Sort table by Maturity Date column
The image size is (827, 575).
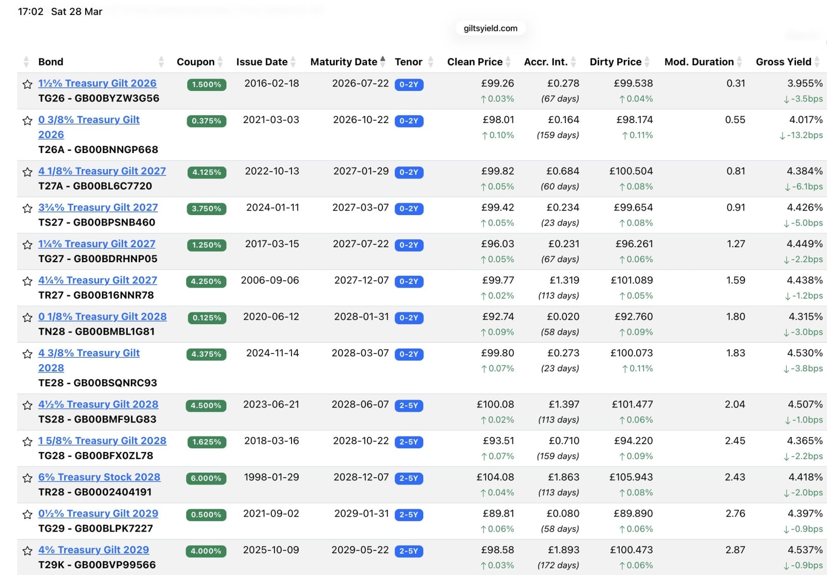point(344,62)
